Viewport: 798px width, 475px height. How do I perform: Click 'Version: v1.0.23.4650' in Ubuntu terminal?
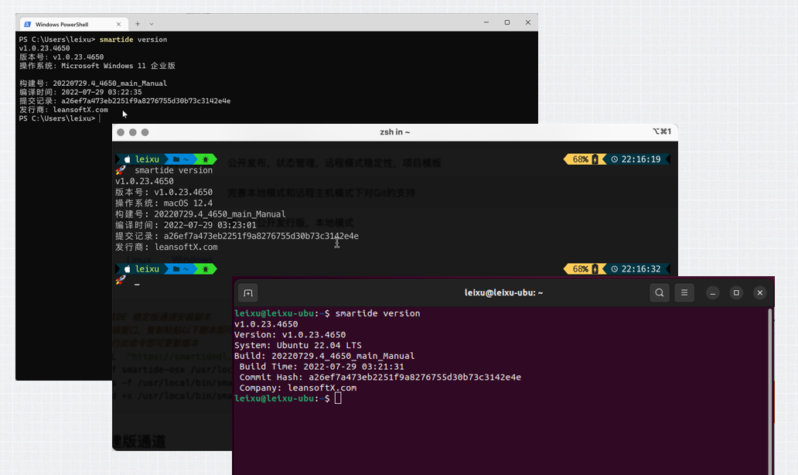[x=290, y=334]
